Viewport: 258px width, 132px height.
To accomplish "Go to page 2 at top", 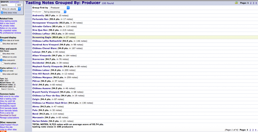I will pyautogui.click(x=251, y=3).
